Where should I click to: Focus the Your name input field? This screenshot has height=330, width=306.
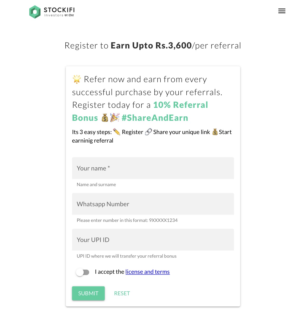click(153, 168)
